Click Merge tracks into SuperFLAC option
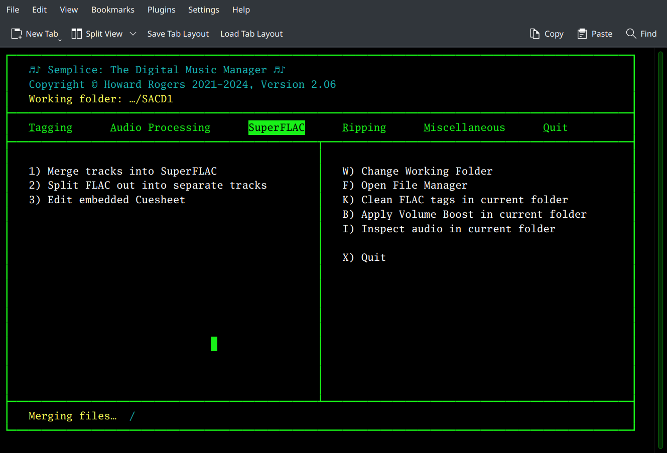The width and height of the screenshot is (667, 453). click(123, 171)
